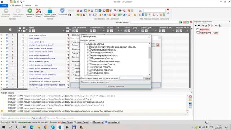231x130 pixels.
Task: Click the black-and-white contrast circle icon
Action: click(x=70, y=15)
